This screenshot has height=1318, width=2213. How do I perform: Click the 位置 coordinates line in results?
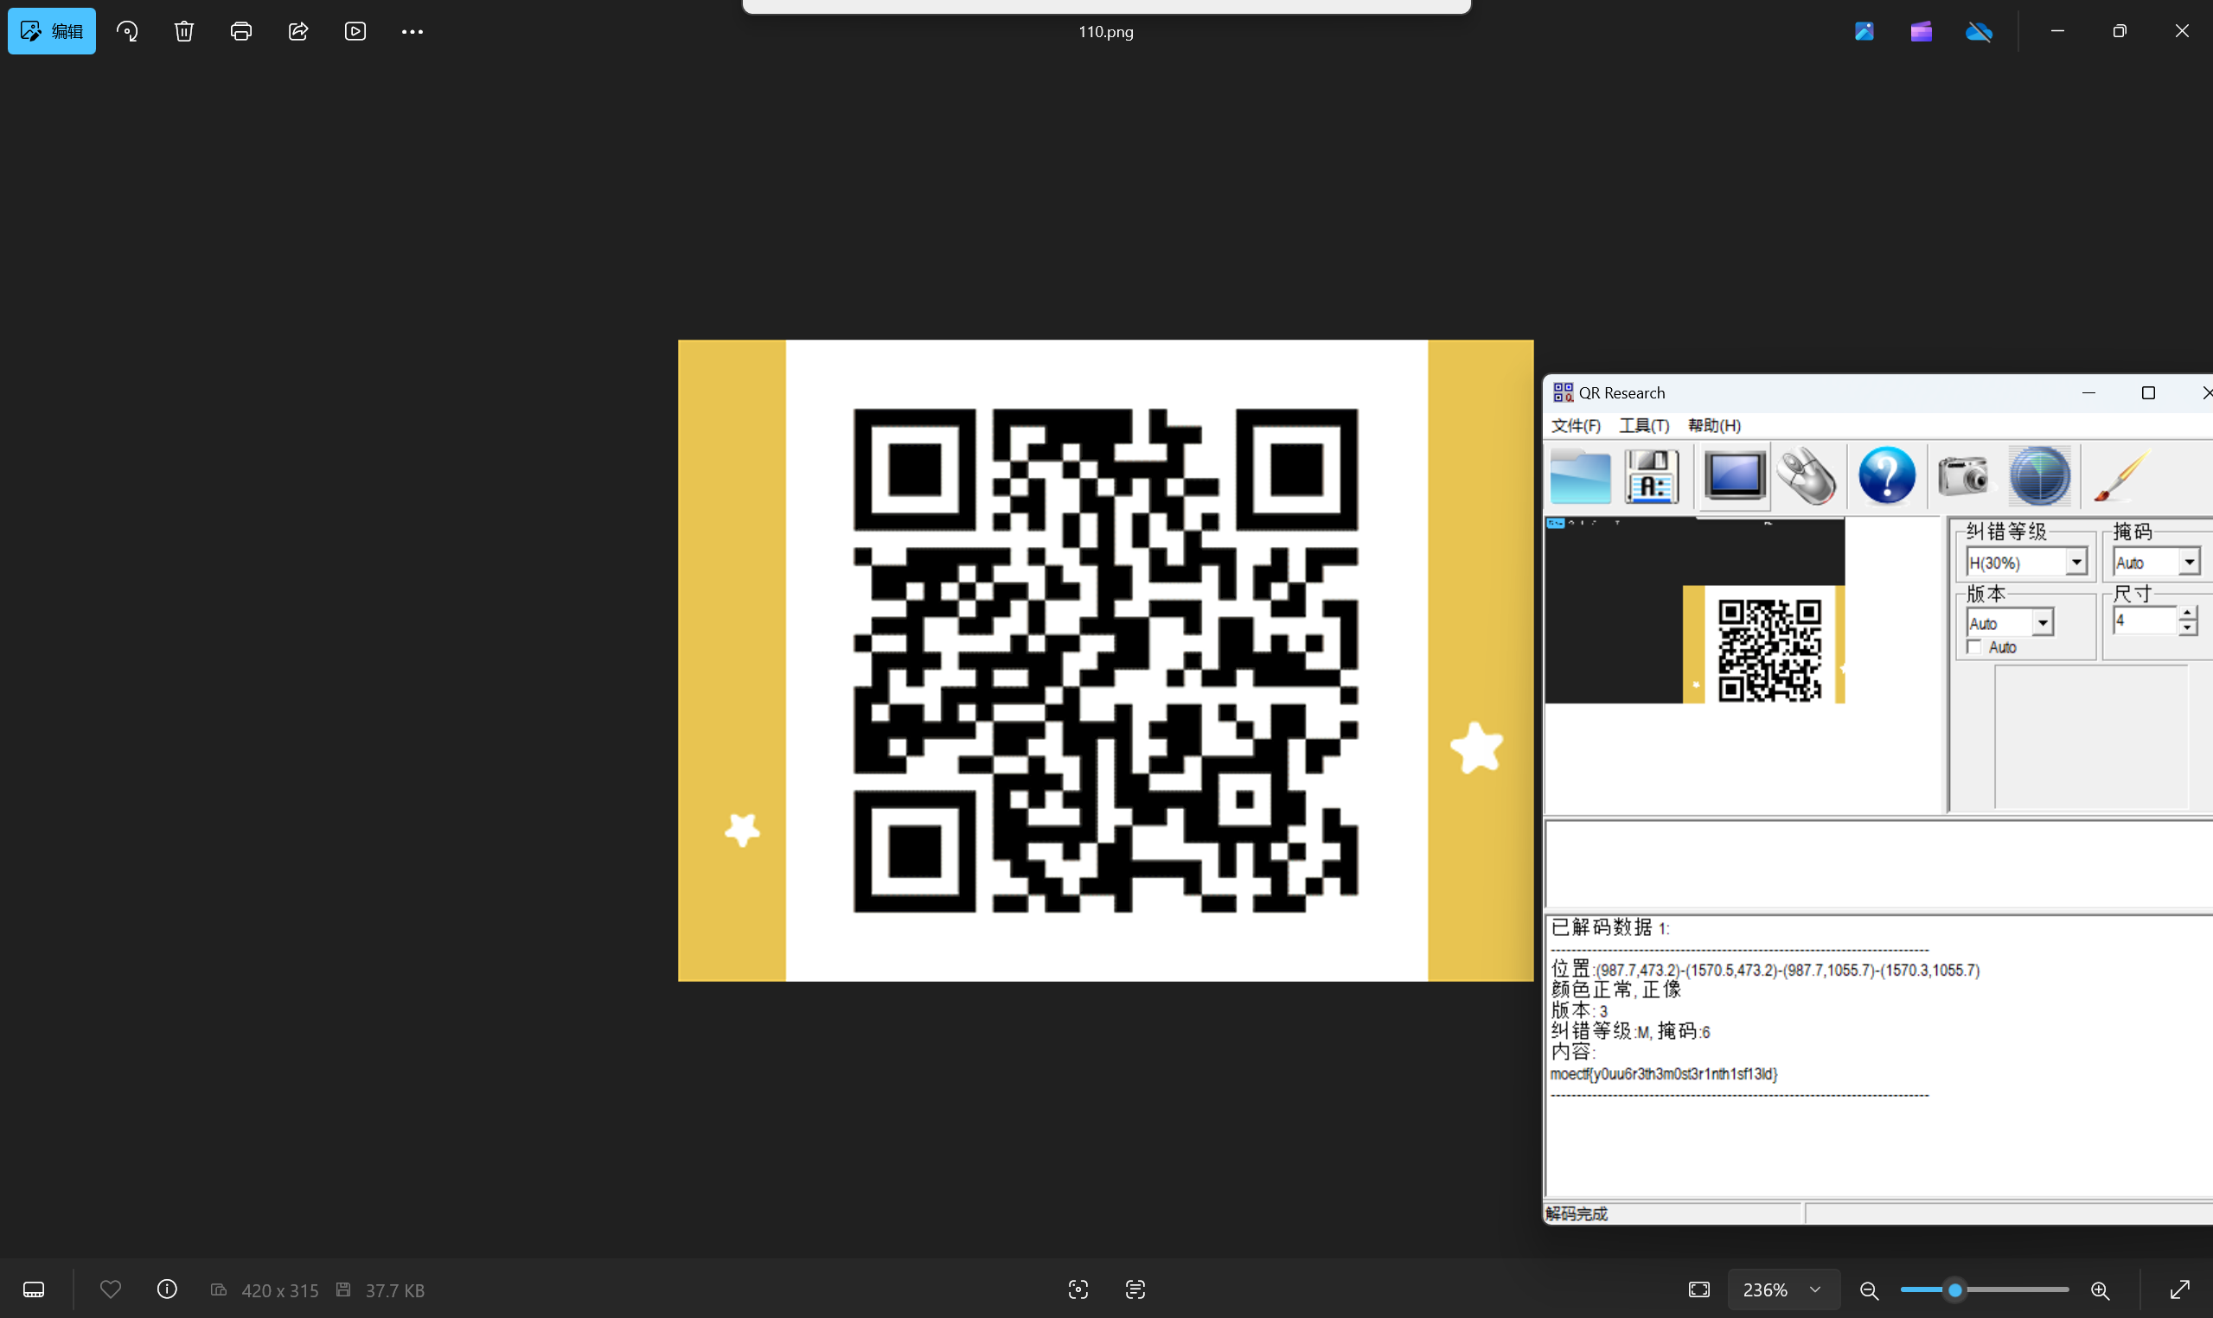pos(1765,970)
